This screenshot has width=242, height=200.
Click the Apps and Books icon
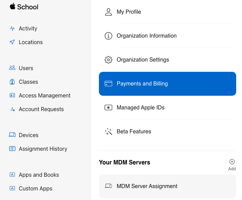[12, 175]
